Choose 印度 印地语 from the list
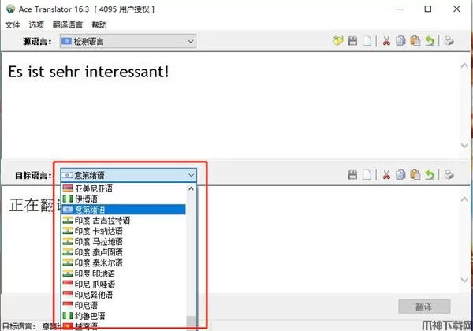This screenshot has height=331, width=473. pyautogui.click(x=124, y=273)
